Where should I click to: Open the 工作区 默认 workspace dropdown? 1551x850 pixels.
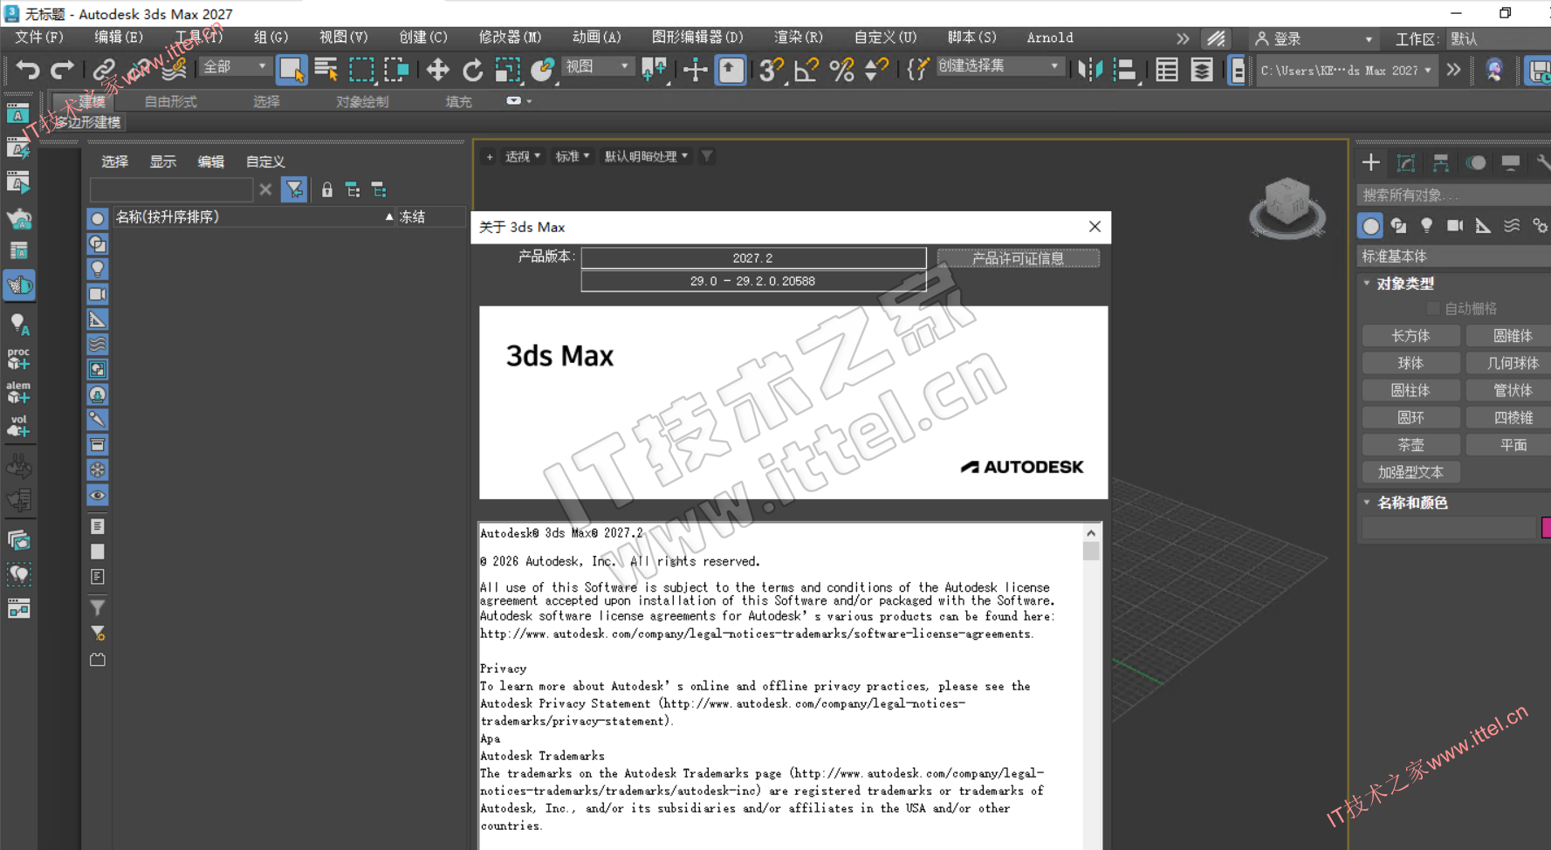[1499, 38]
